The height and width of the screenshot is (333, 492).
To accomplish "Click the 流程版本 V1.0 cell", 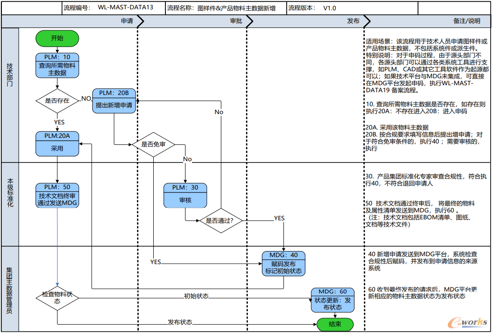I will coord(352,8).
